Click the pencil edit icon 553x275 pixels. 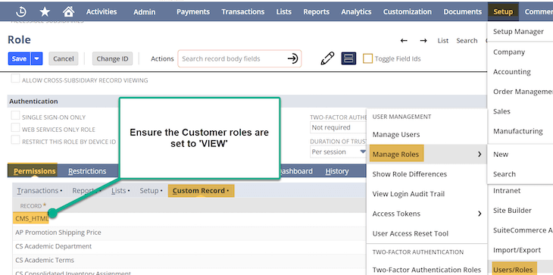pos(327,58)
